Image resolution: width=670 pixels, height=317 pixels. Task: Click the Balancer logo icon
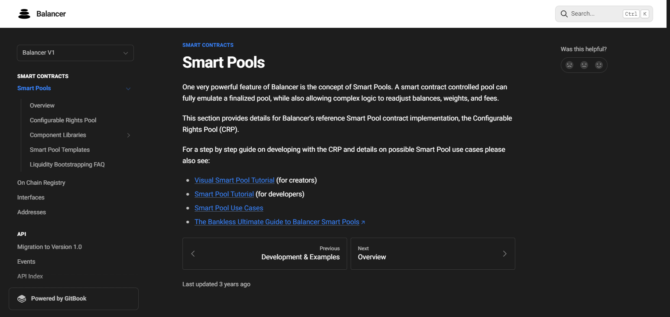tap(24, 14)
